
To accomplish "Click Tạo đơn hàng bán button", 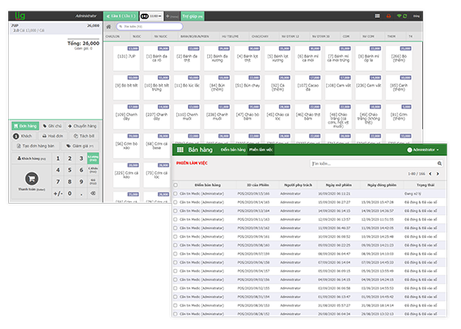I will (36, 146).
